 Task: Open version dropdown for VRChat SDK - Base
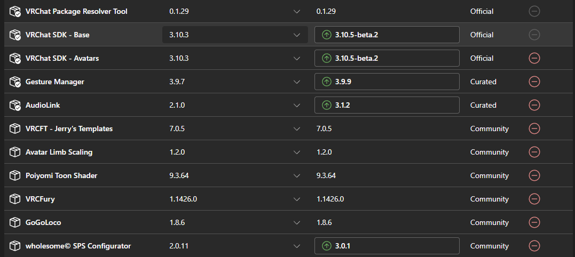click(x=235, y=35)
